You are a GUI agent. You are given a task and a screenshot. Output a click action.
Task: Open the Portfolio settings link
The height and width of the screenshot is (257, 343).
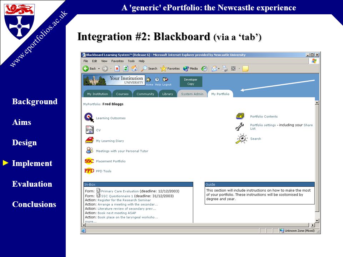point(263,125)
